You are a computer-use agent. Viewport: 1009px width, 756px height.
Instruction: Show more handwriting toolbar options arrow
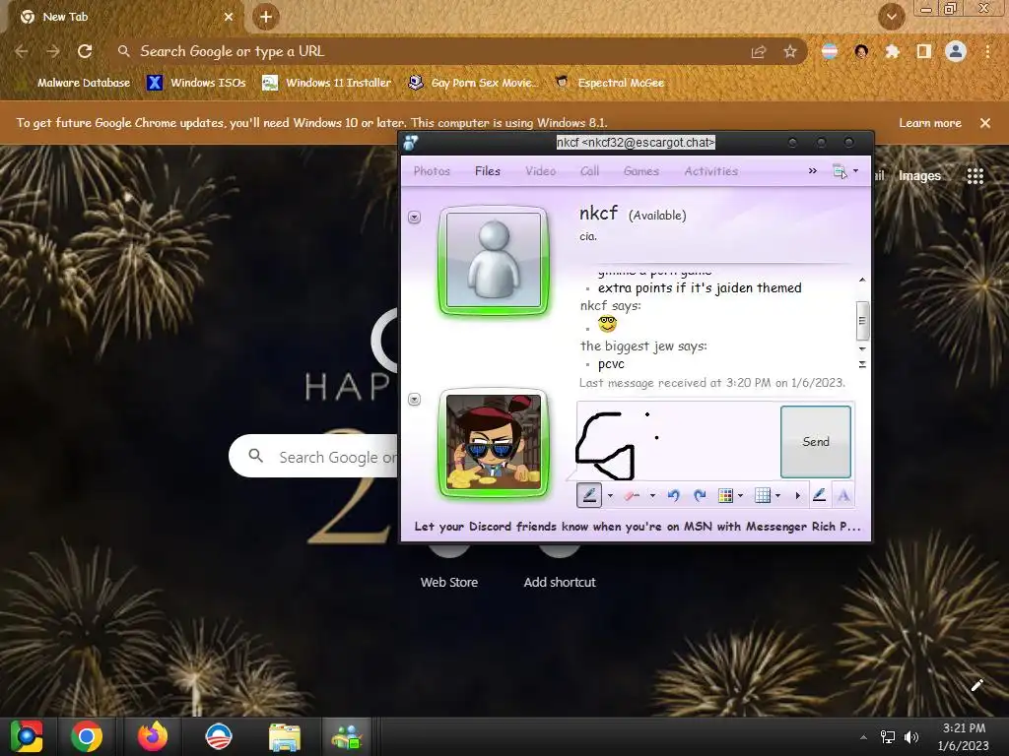click(798, 496)
